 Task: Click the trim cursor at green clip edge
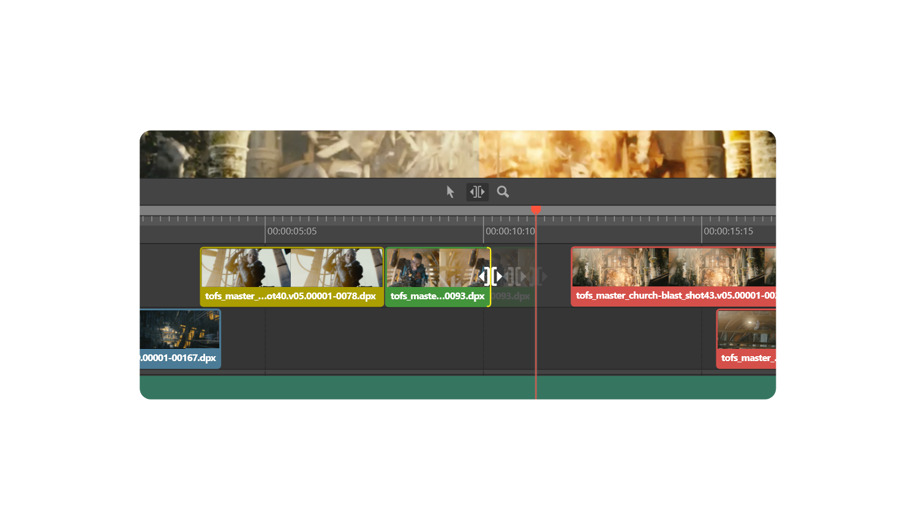pyautogui.click(x=490, y=277)
